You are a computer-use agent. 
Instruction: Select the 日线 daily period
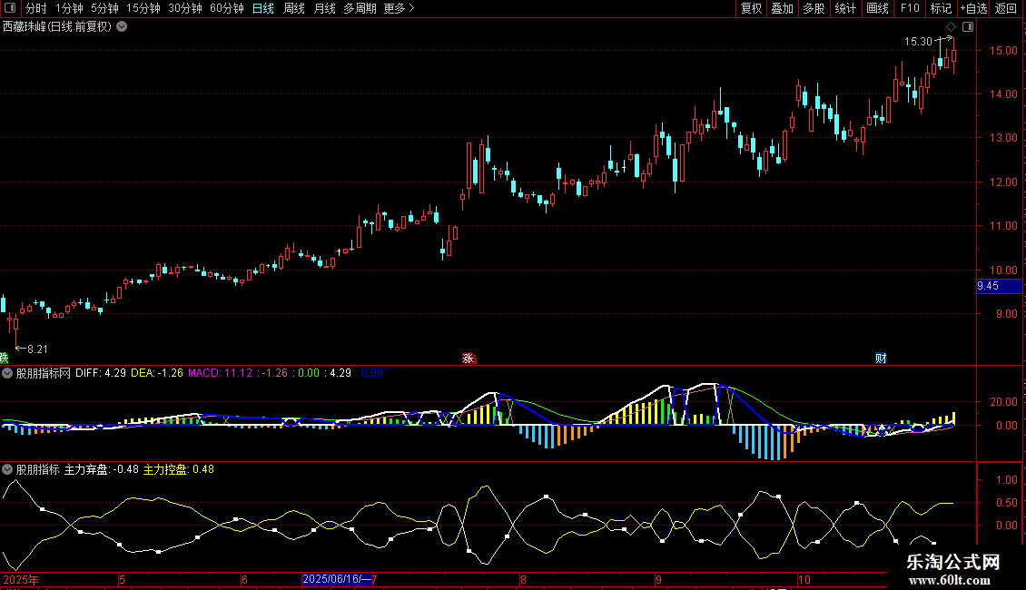click(263, 8)
